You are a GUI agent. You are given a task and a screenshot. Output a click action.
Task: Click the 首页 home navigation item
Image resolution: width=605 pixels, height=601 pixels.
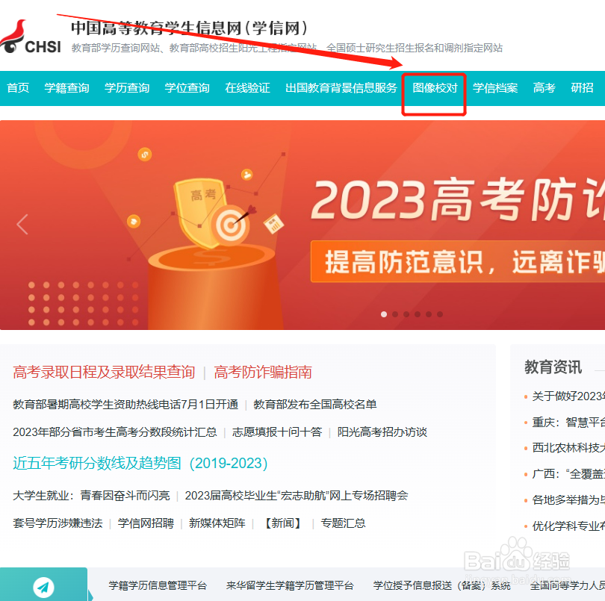18,88
